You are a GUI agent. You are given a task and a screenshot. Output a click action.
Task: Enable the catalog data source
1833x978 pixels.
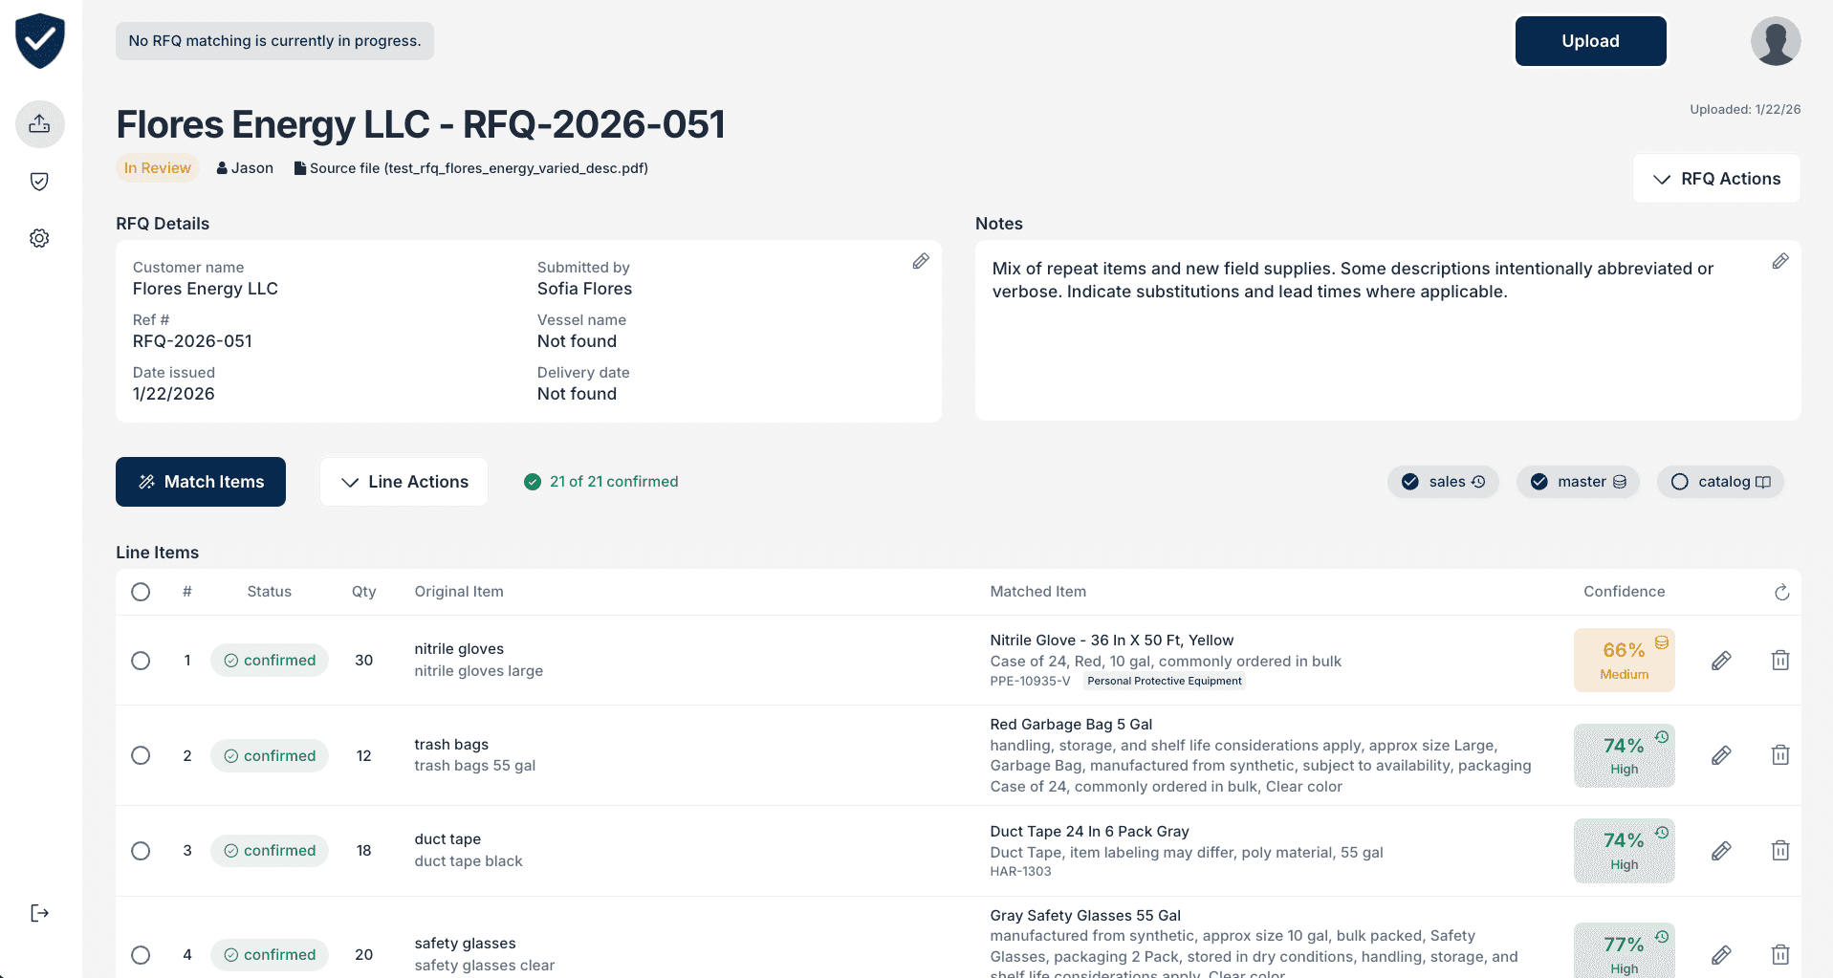point(1719,481)
